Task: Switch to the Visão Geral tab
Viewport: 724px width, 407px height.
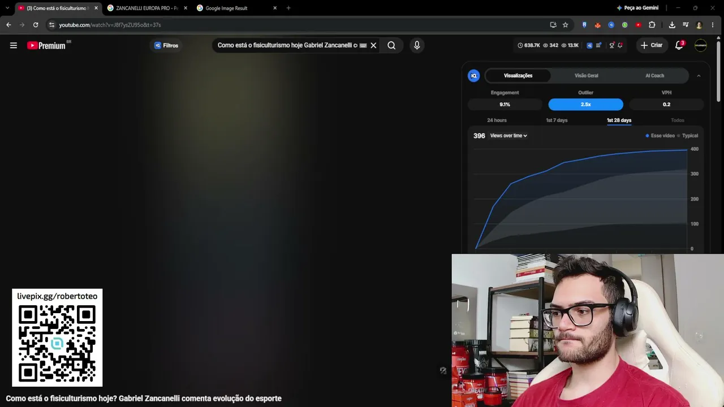Action: click(587, 76)
